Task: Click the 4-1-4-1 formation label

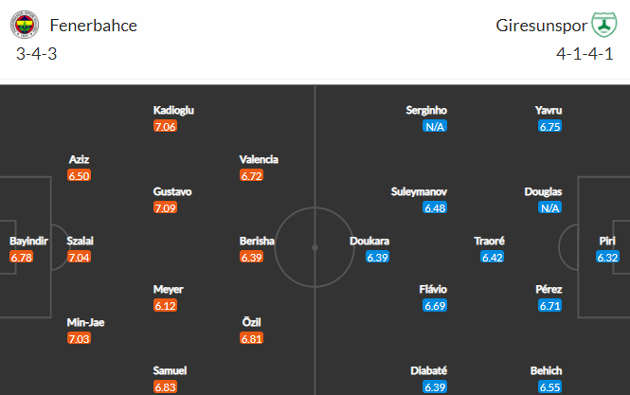Action: point(585,54)
